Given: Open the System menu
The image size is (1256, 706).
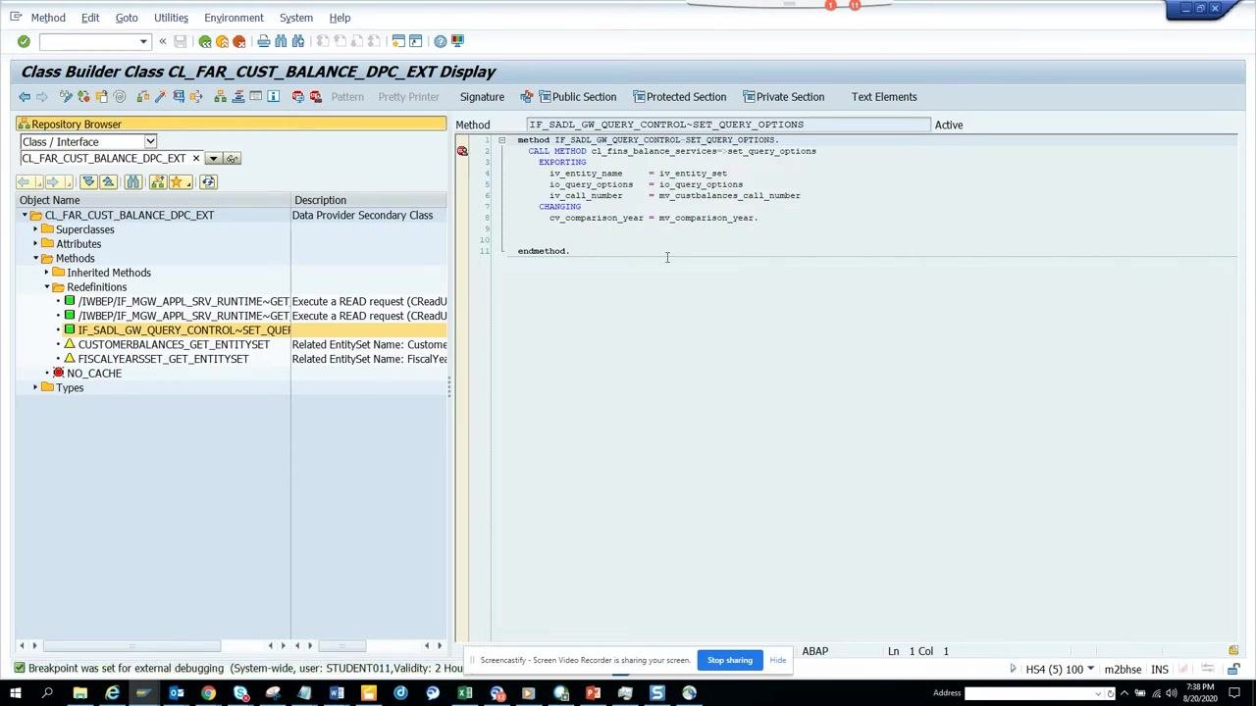Looking at the screenshot, I should pos(295,18).
